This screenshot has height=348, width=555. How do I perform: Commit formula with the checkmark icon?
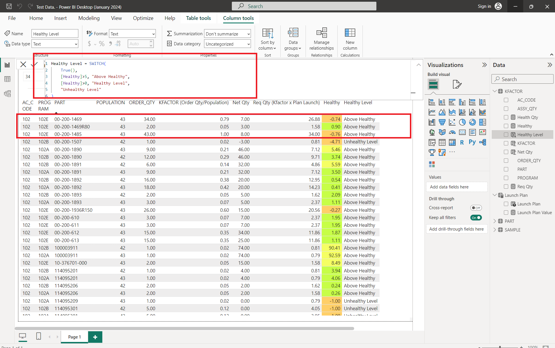point(34,64)
